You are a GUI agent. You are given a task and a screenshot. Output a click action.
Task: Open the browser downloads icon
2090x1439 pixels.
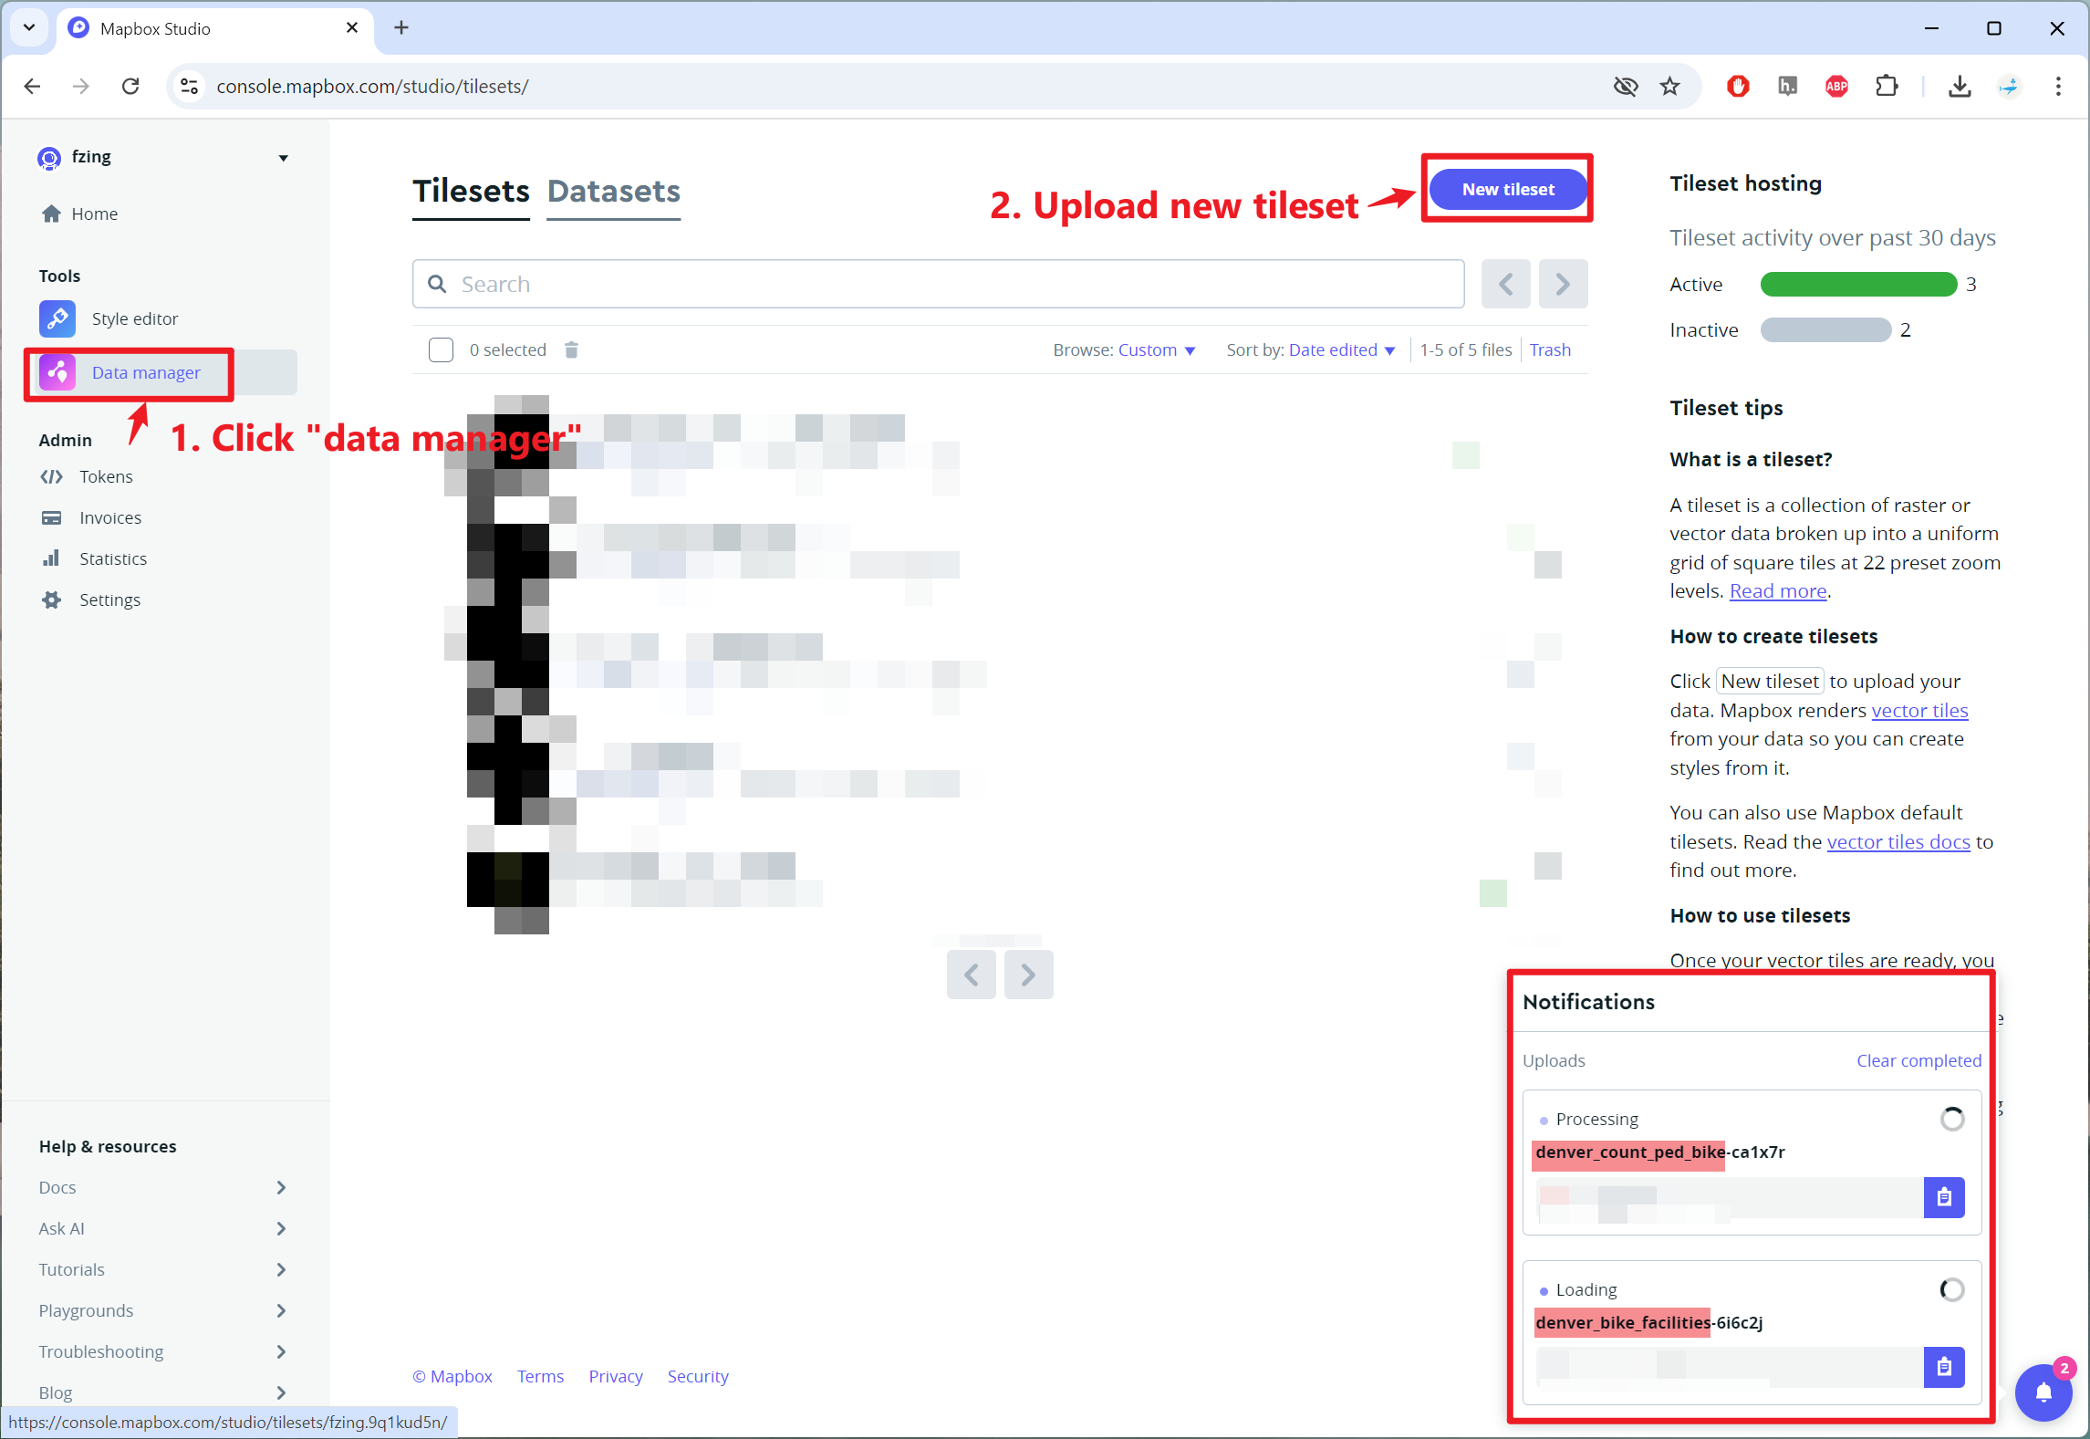coord(1960,86)
